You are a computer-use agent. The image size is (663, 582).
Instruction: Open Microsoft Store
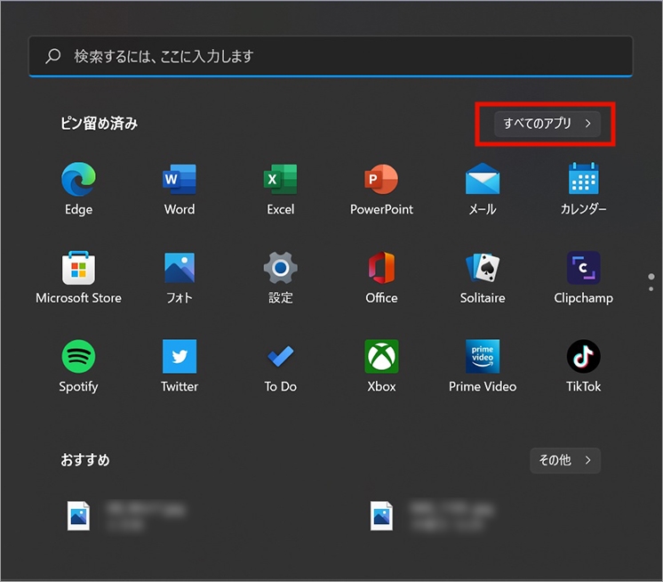point(78,278)
